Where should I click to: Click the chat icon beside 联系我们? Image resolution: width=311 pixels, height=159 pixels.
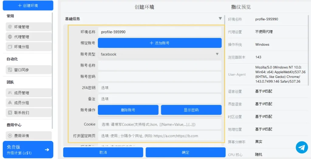10,112
